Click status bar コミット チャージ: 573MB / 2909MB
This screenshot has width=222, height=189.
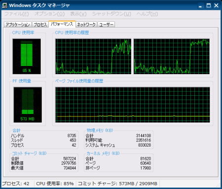point(117,184)
